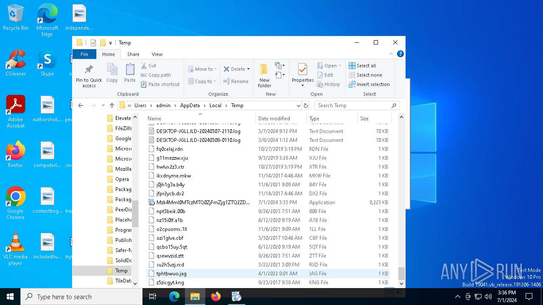Select file z5zicgyt.kng
The width and height of the screenshot is (543, 305).
(268, 283)
